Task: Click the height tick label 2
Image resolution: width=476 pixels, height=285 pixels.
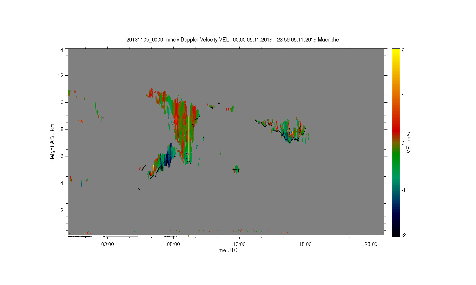Action: [x=62, y=210]
